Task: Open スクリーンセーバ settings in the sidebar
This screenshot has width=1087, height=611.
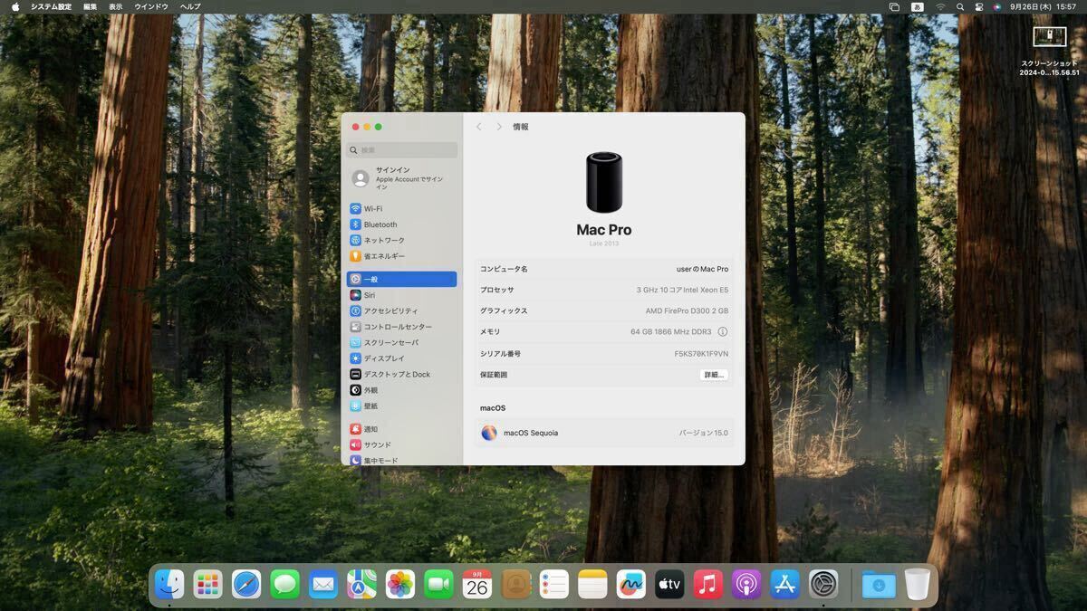Action: point(401,342)
